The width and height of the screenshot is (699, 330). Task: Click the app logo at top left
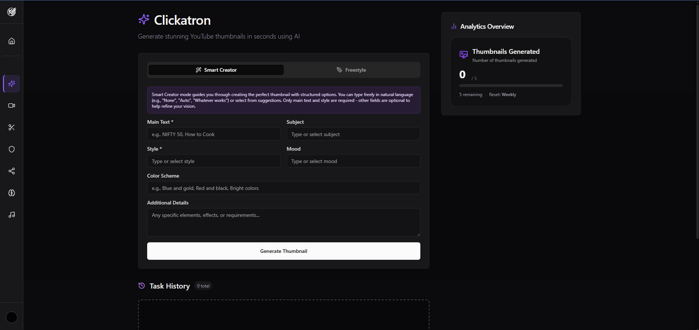(x=12, y=12)
